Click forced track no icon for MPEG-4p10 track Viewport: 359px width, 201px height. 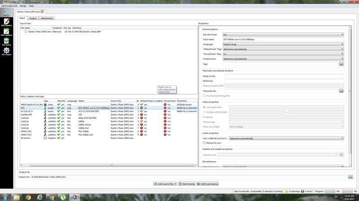point(165,105)
